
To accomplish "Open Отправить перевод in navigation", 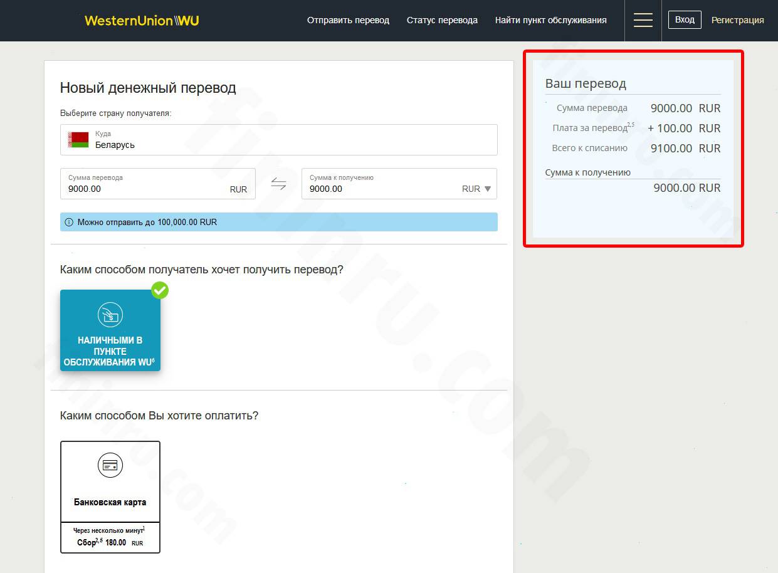I will [348, 20].
